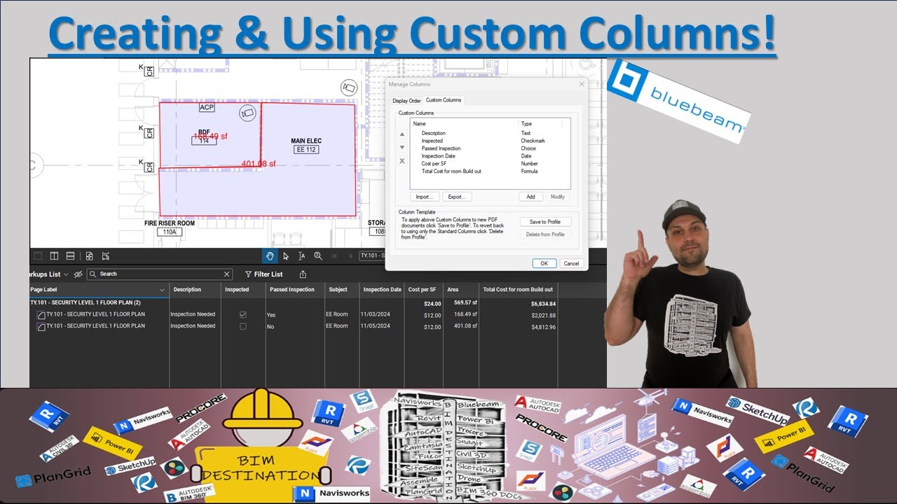Screen dimensions: 897x504
Task: Select Passed Inspection row in dialog list
Action: click(491, 148)
